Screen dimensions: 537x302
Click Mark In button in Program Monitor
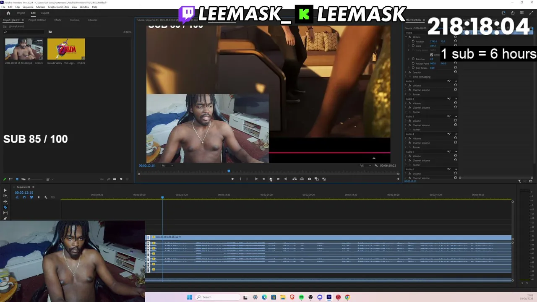click(x=240, y=179)
